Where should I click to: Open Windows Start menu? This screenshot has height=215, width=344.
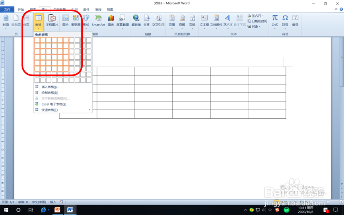click(6, 210)
